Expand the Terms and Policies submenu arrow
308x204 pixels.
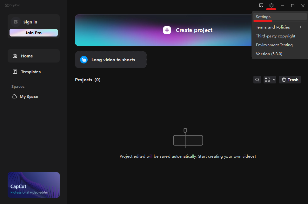pos(300,27)
